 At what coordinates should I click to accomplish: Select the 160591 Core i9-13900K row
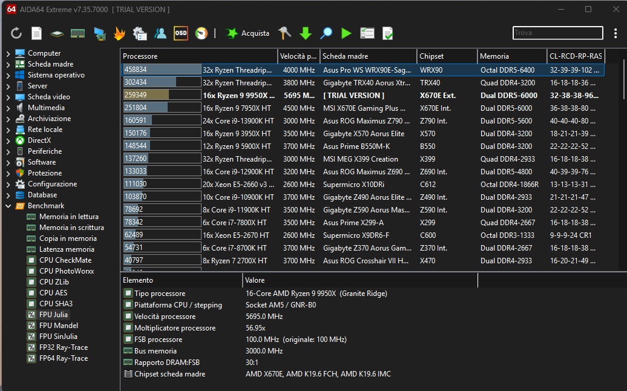pyautogui.click(x=363, y=120)
